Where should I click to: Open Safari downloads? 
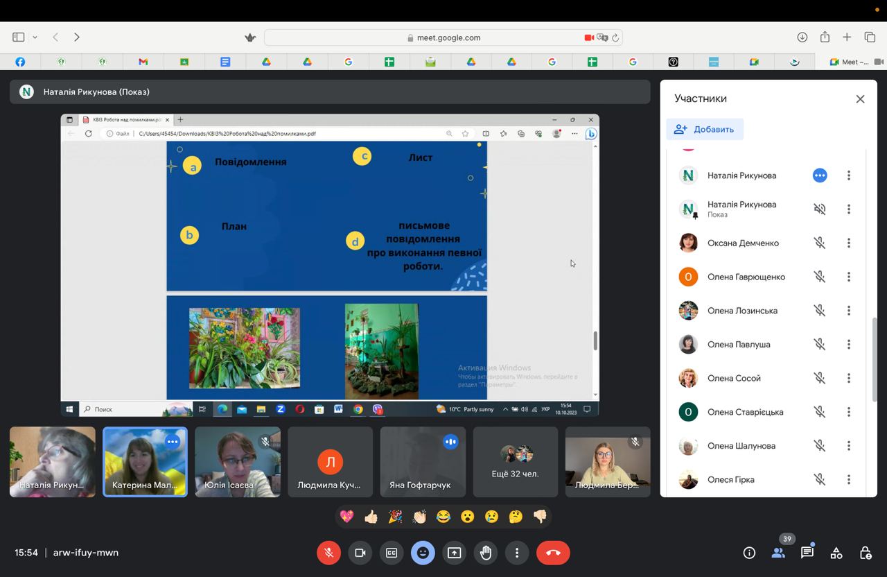click(802, 37)
